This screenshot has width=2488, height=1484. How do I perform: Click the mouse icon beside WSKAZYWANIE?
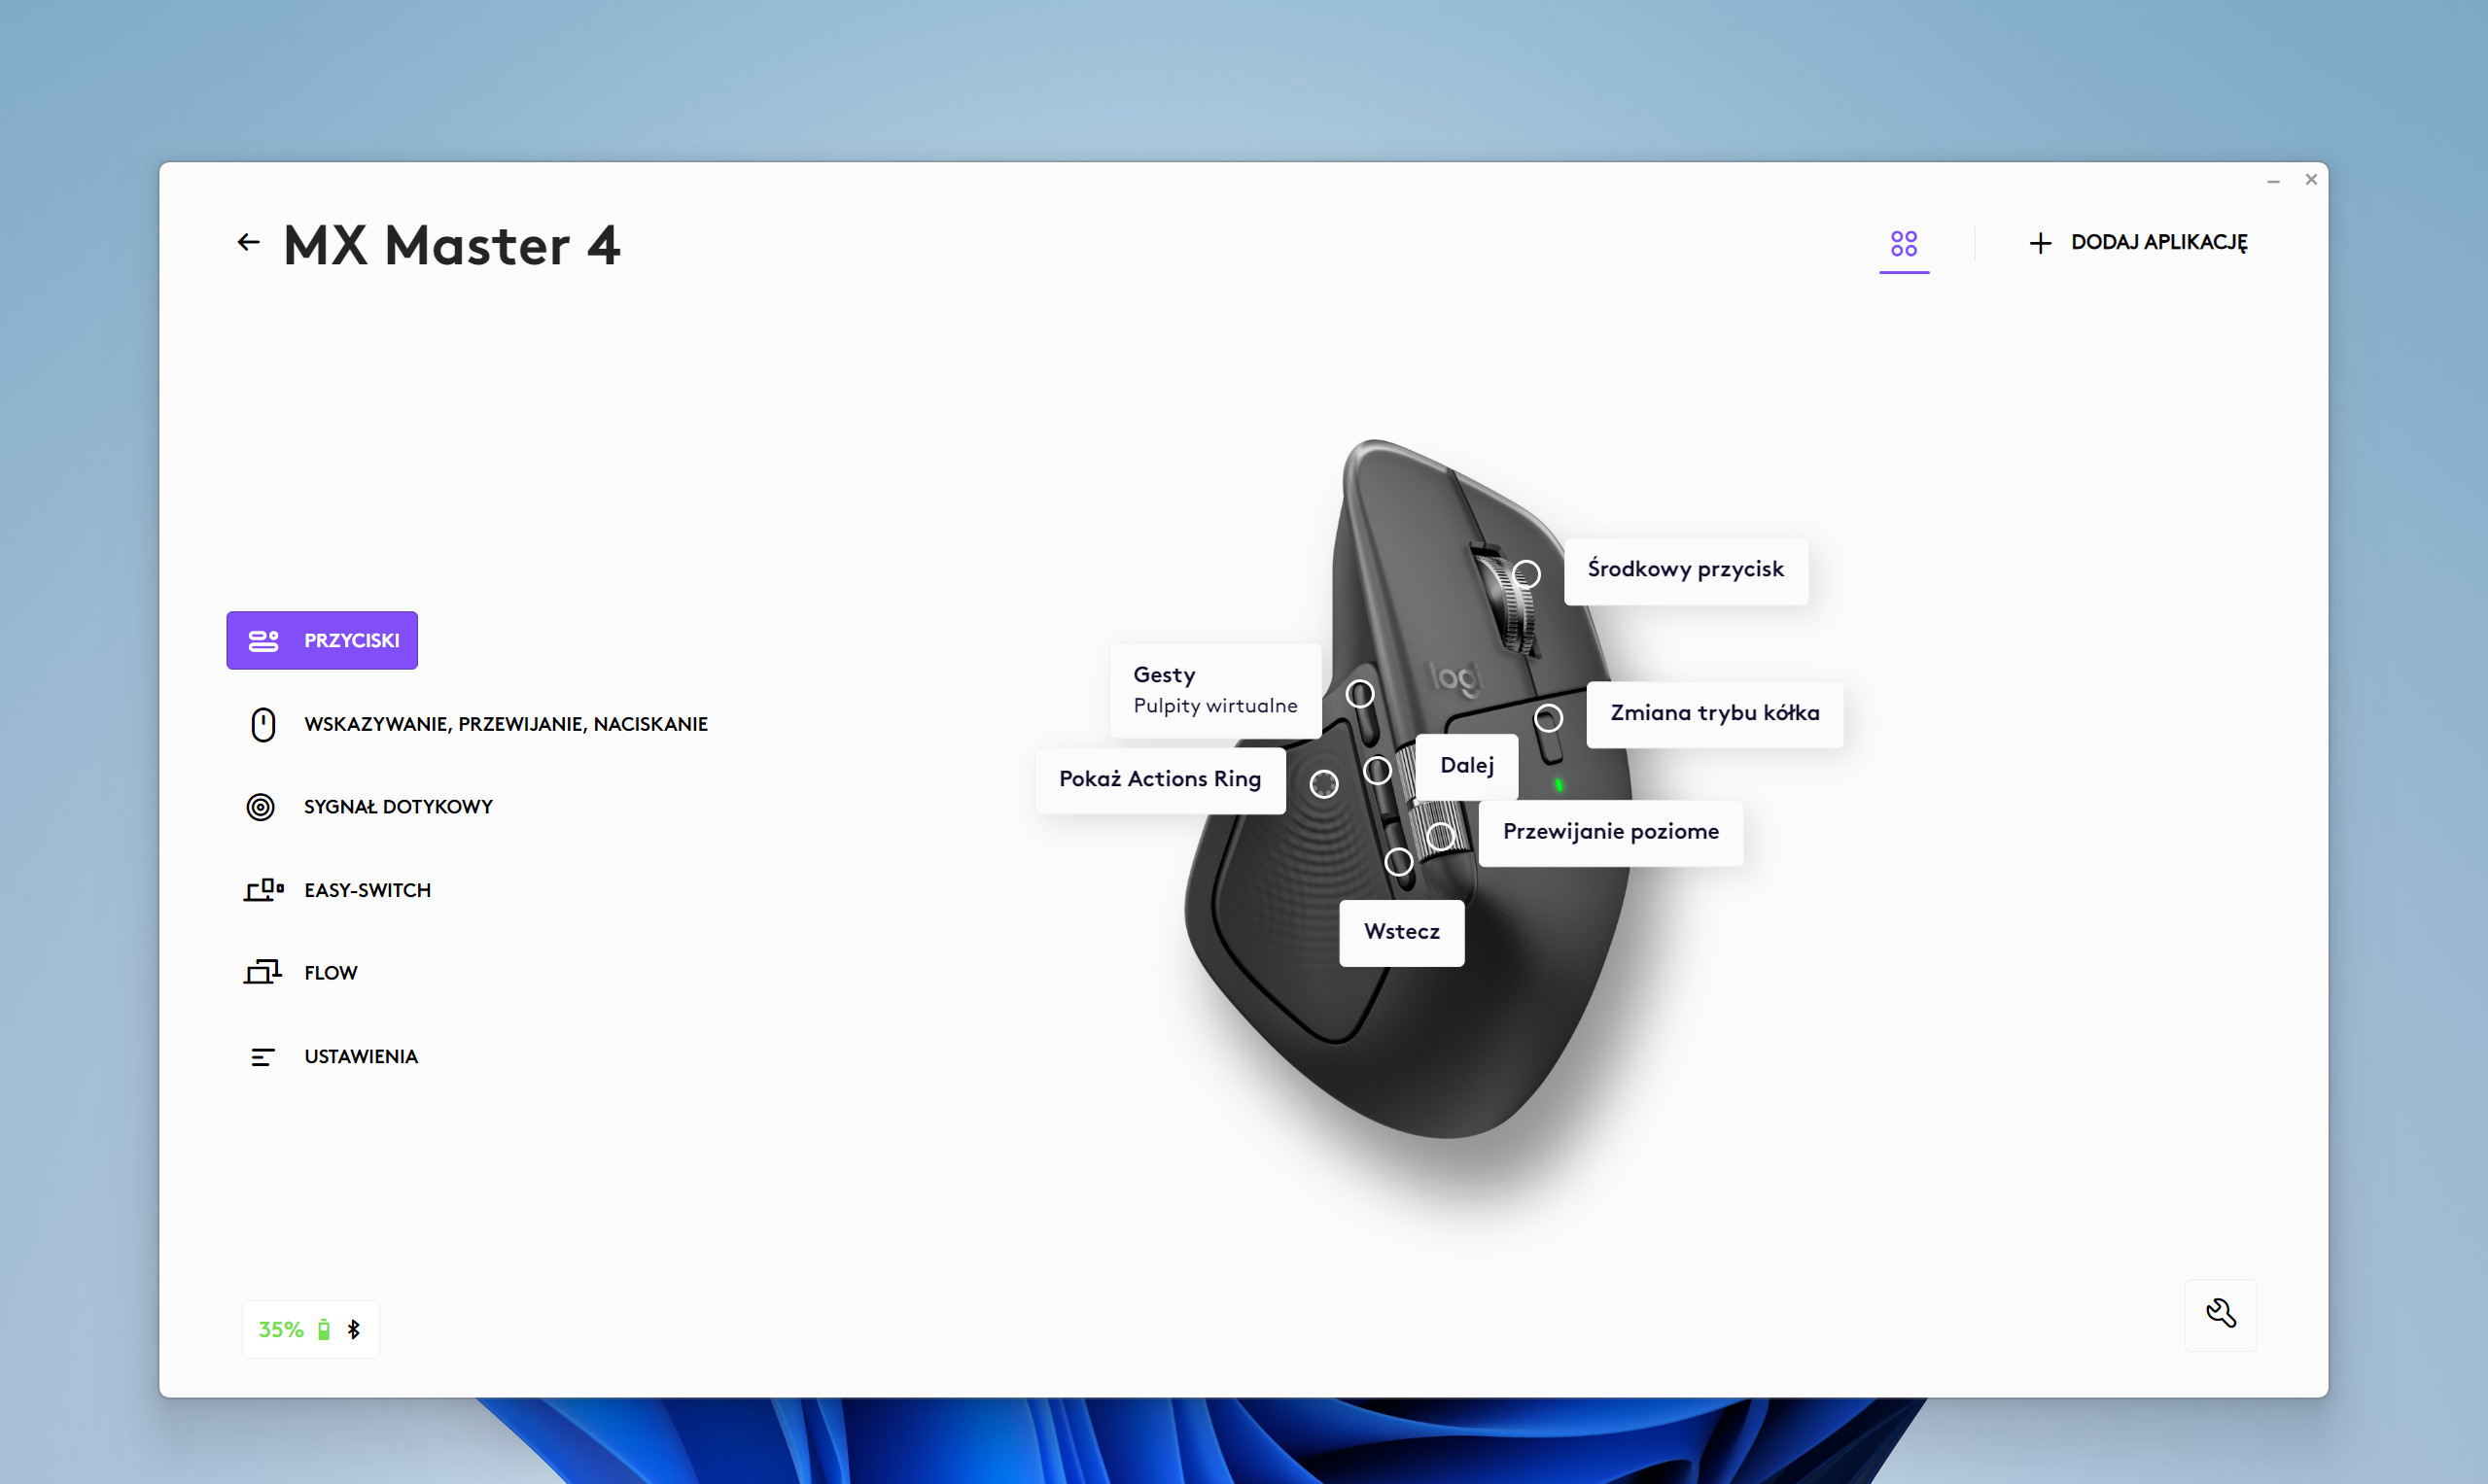(x=263, y=724)
